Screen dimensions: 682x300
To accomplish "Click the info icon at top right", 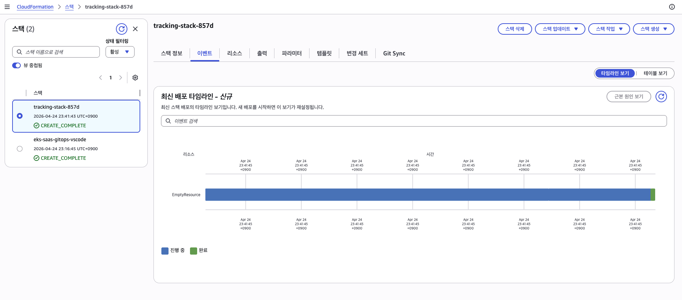I will pyautogui.click(x=672, y=7).
